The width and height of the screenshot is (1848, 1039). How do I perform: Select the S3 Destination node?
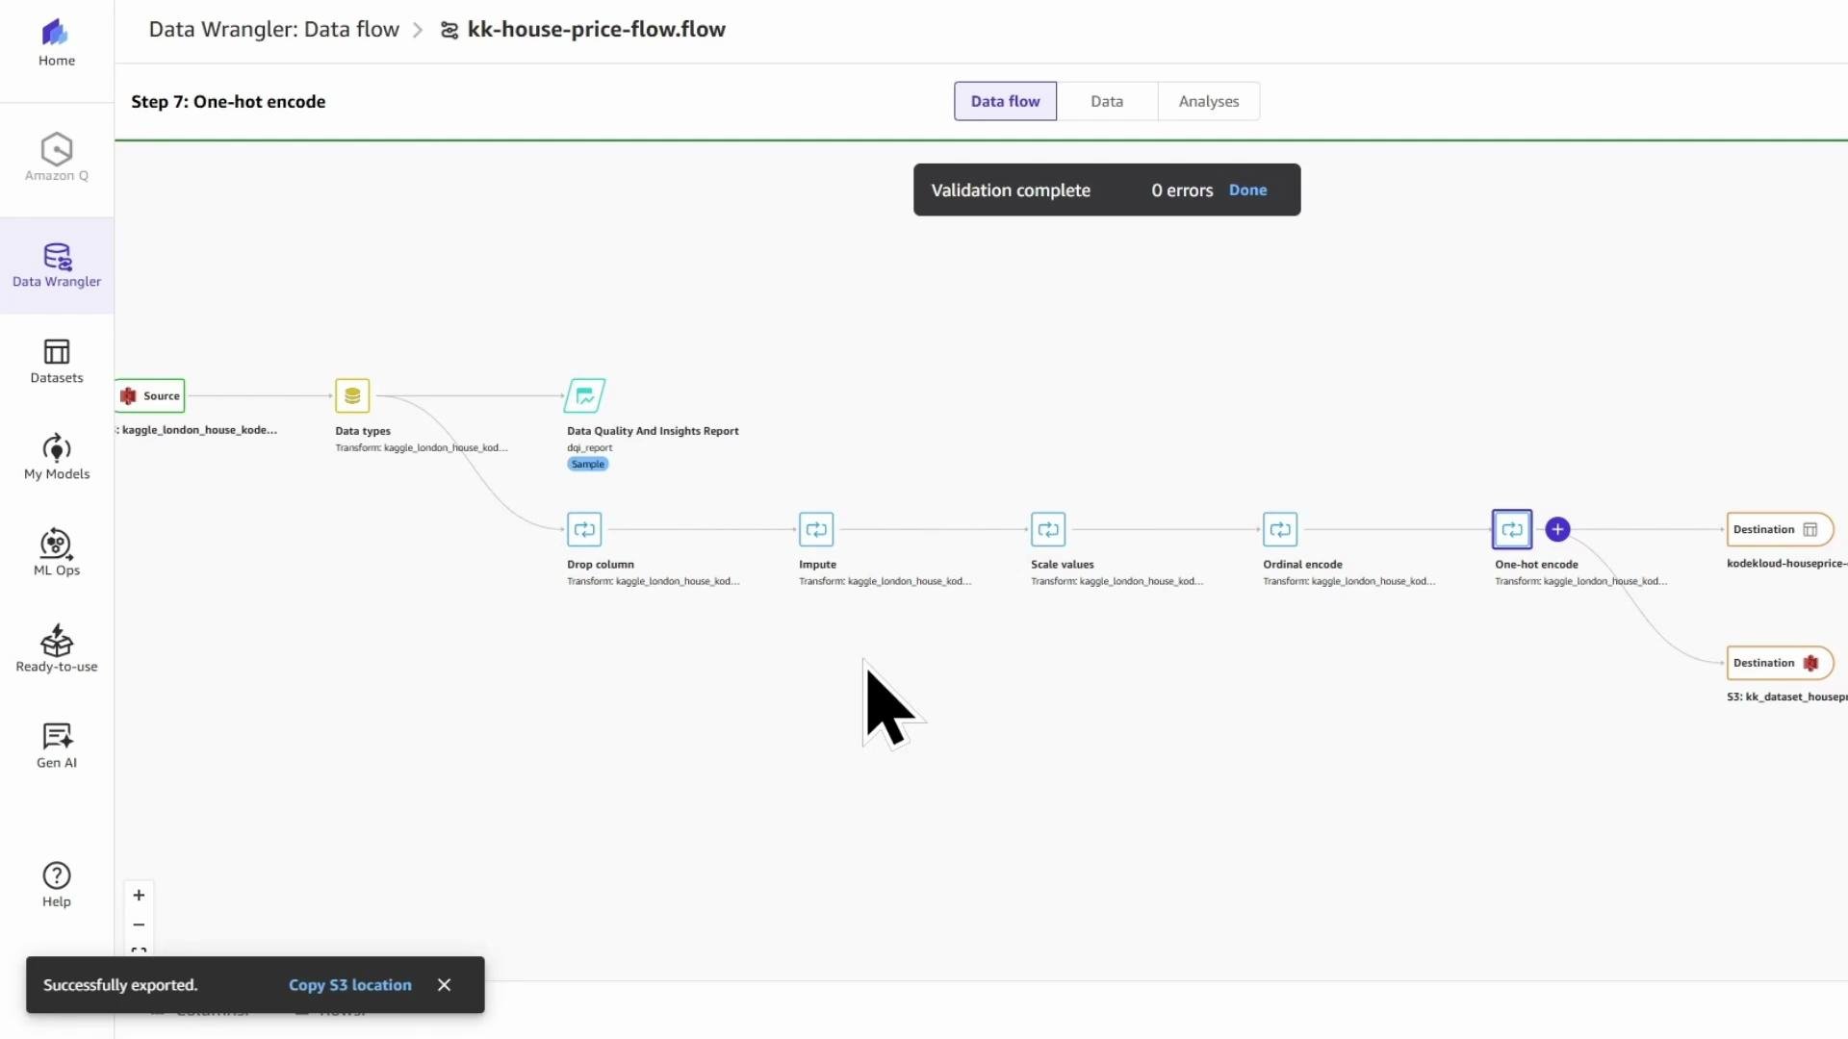pyautogui.click(x=1779, y=663)
